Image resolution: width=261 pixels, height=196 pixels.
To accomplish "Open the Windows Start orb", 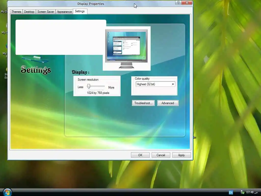I will tap(7, 192).
